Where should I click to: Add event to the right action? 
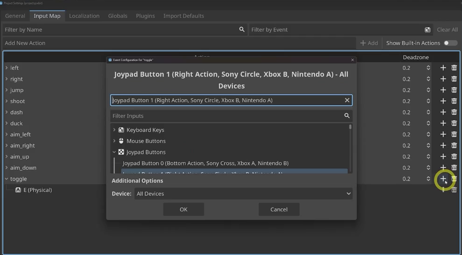coord(443,79)
